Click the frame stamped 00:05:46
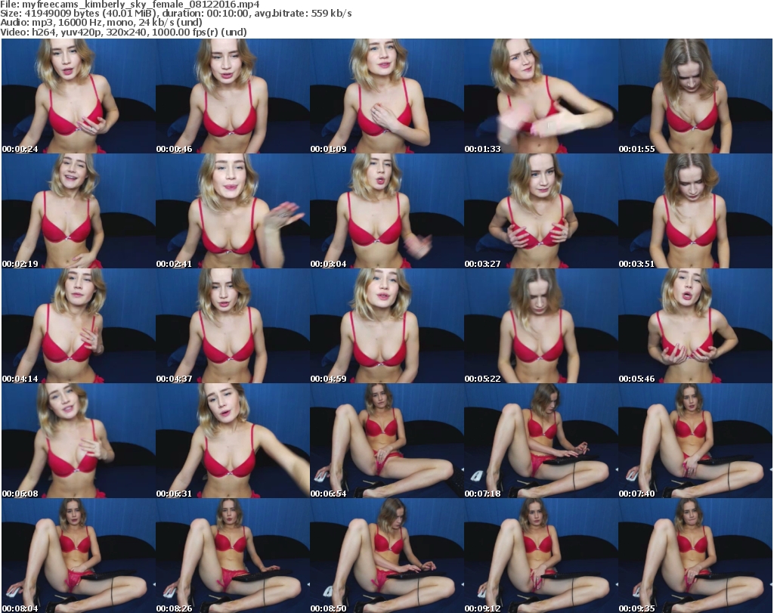The height and width of the screenshot is (613, 774). tap(695, 327)
